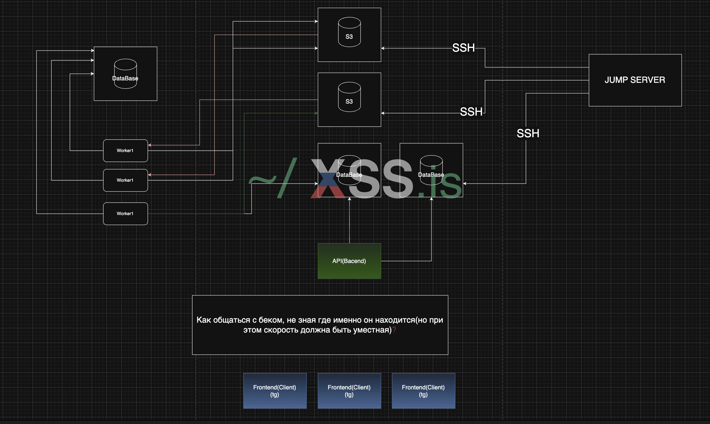Click the SSH label on the vertical database connector

coord(528,133)
